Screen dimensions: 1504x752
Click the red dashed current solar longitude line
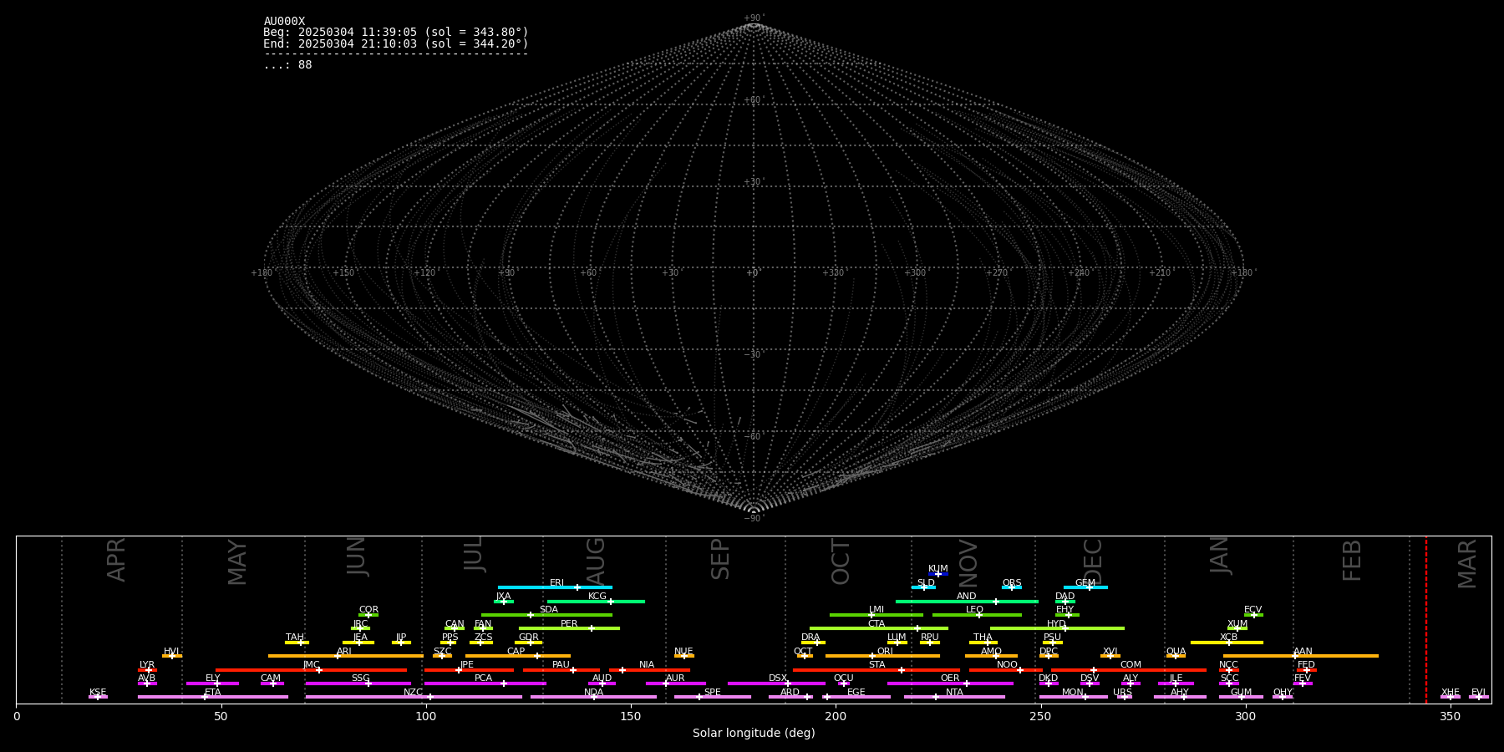[x=1425, y=619]
